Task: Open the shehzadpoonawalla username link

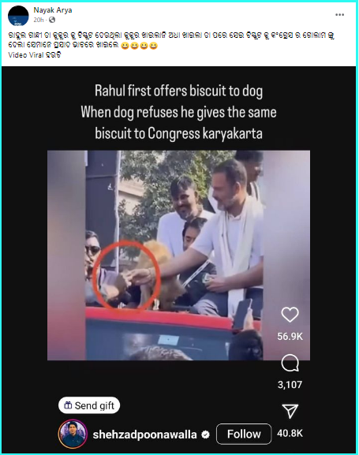Action: pyautogui.click(x=144, y=434)
